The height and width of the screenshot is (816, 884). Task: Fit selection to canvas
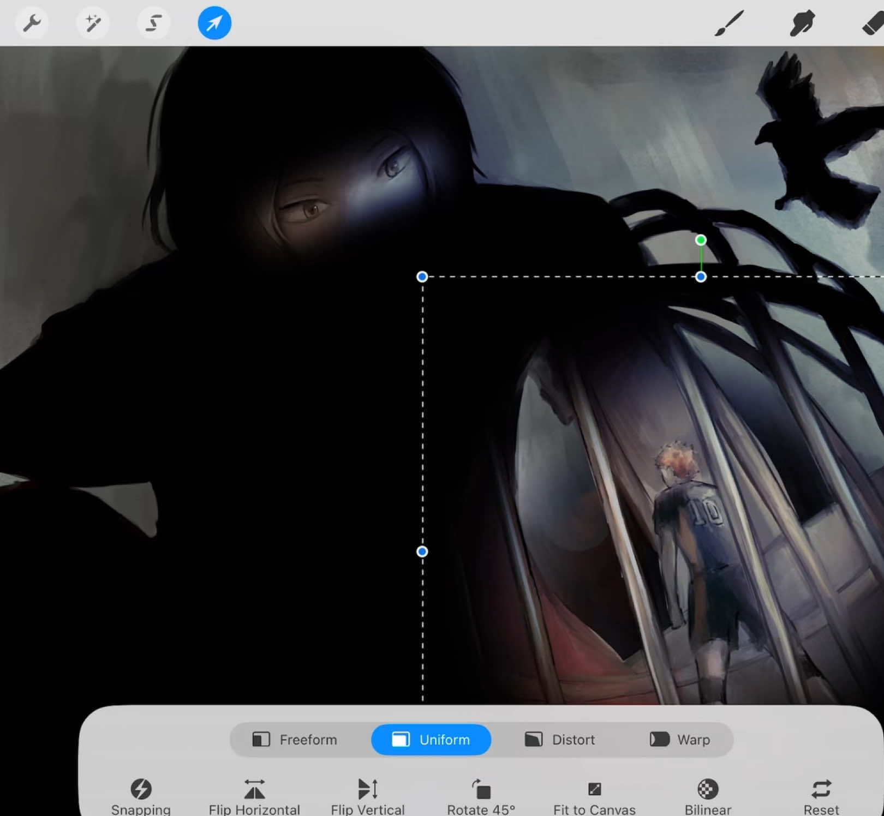click(x=594, y=797)
